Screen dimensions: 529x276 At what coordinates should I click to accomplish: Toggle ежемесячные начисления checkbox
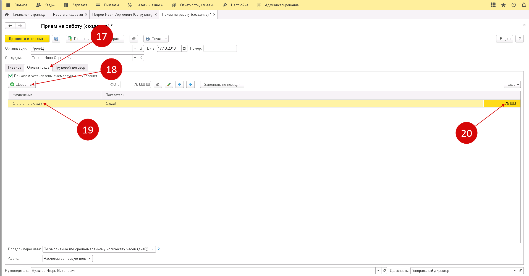(x=11, y=76)
